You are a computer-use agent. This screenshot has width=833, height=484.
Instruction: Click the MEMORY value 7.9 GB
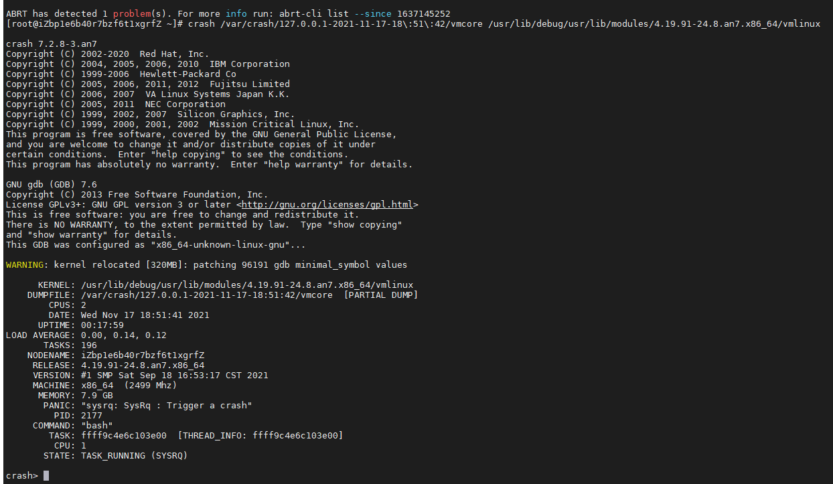point(96,395)
